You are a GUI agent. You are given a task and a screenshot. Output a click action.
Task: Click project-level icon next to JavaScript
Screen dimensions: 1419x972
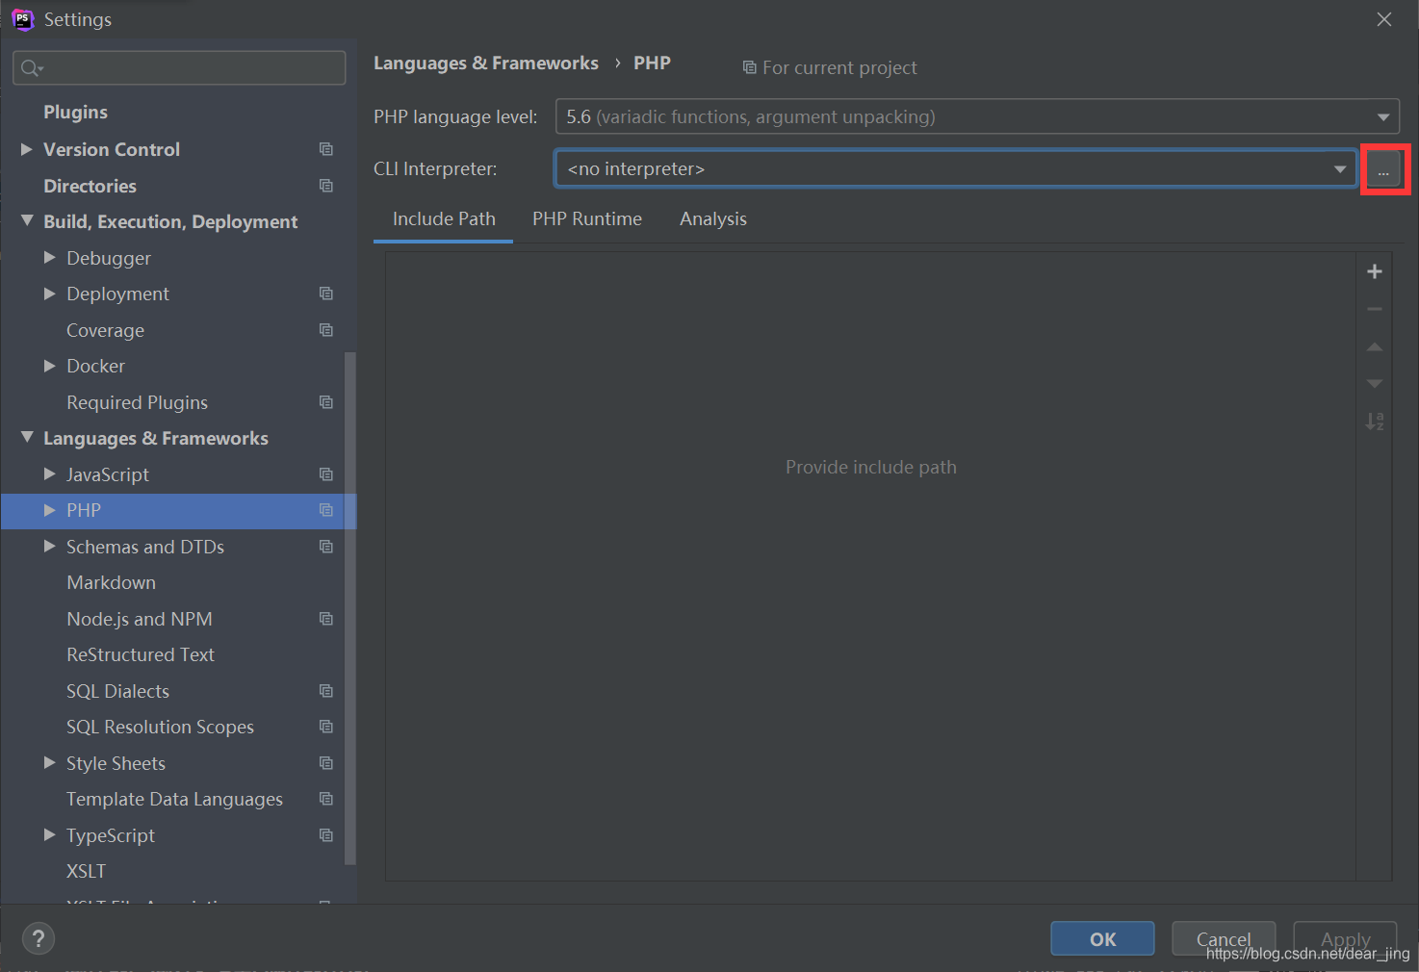326,474
